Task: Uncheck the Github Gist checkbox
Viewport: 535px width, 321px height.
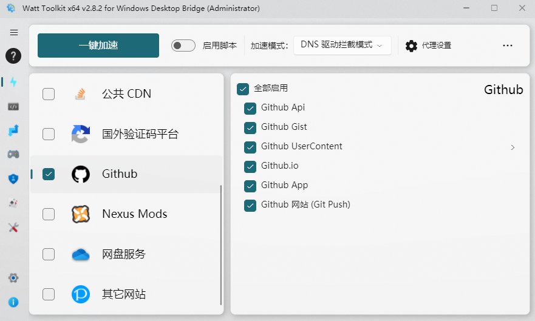Action: coord(250,127)
